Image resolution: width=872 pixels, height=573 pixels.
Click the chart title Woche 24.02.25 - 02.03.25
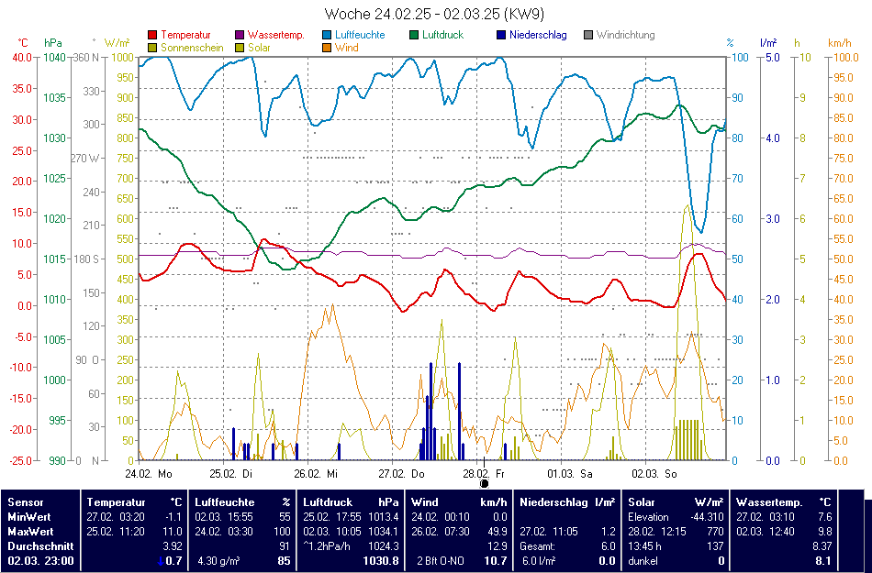pos(435,14)
